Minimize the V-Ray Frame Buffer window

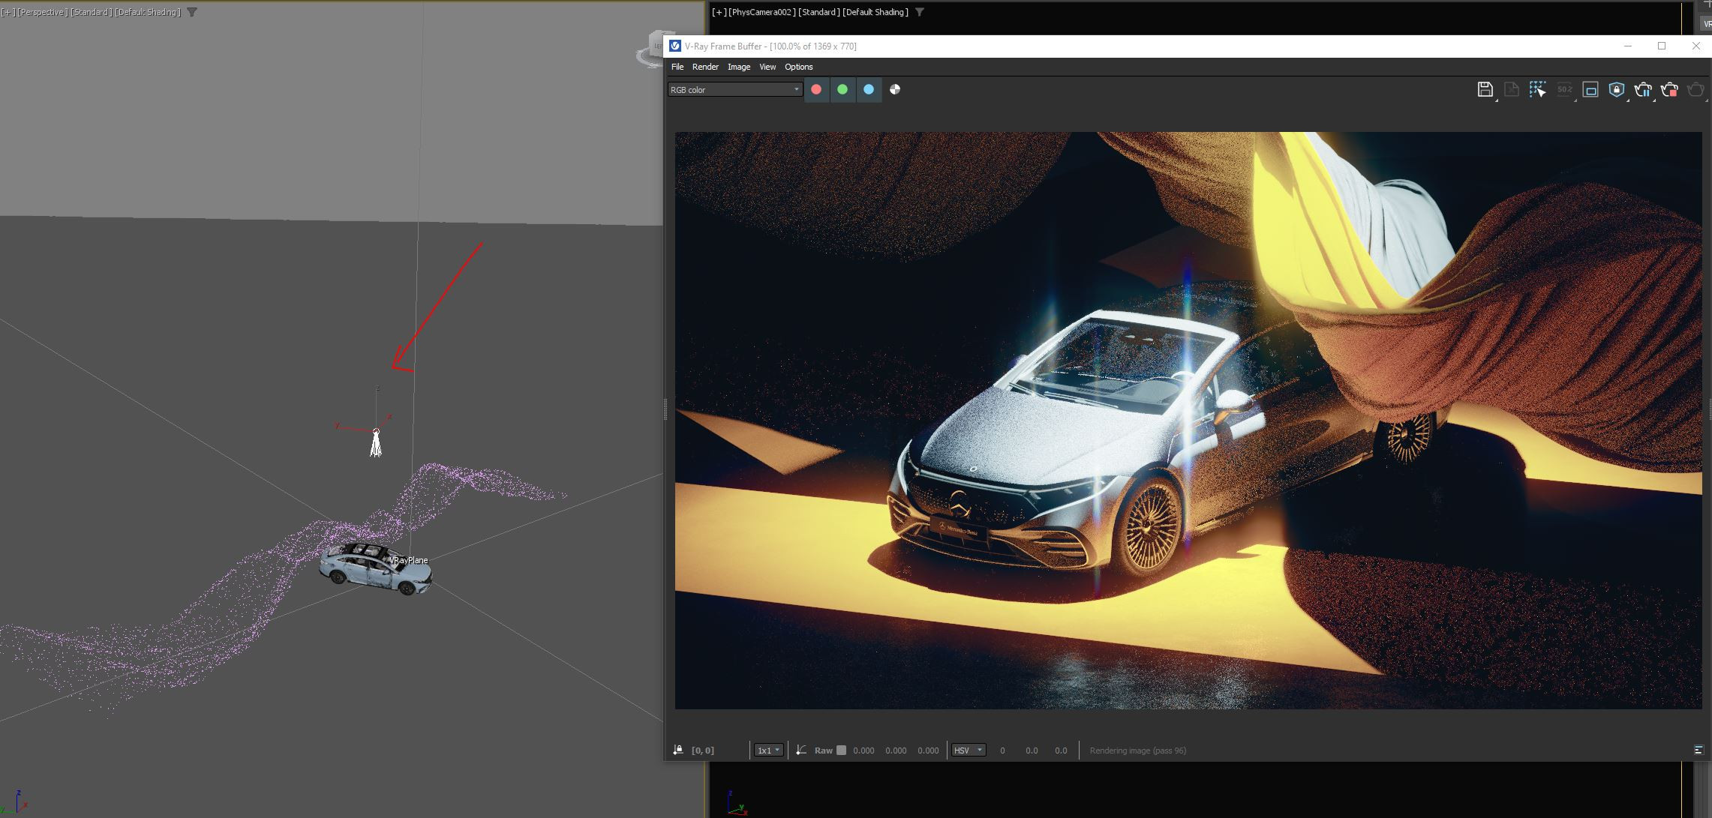[1628, 46]
